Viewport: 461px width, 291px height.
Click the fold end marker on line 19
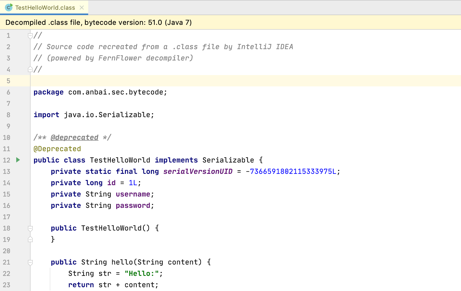(30, 239)
